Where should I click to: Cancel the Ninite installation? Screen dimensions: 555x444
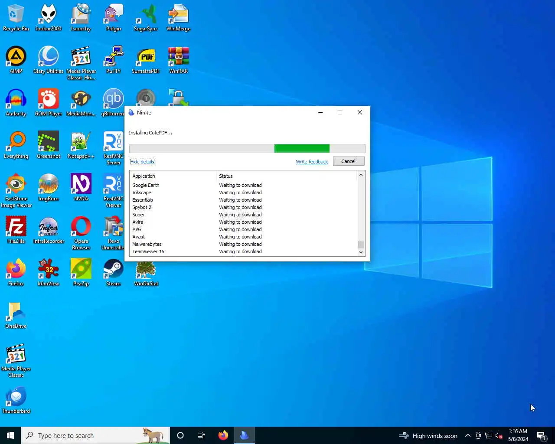click(x=349, y=161)
